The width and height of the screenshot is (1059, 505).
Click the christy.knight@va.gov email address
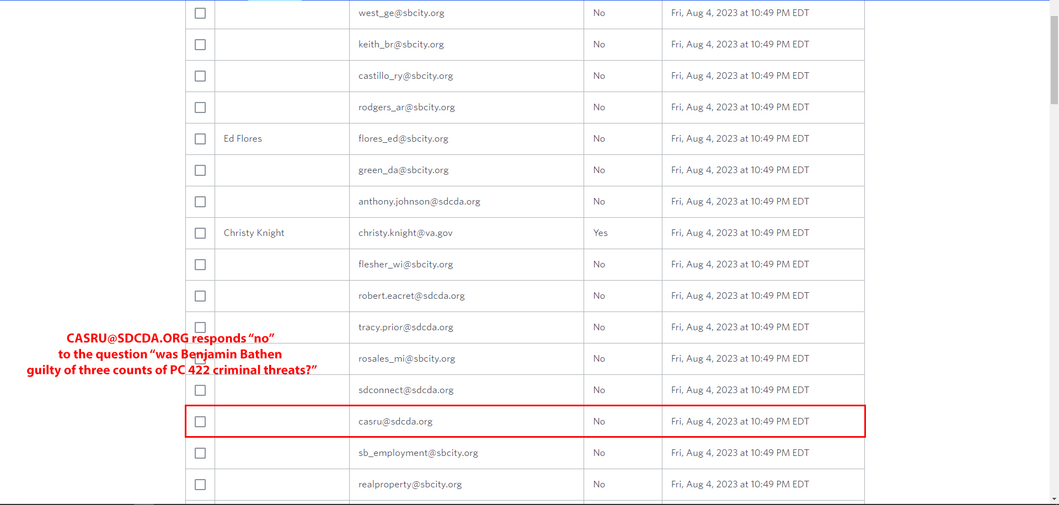405,233
